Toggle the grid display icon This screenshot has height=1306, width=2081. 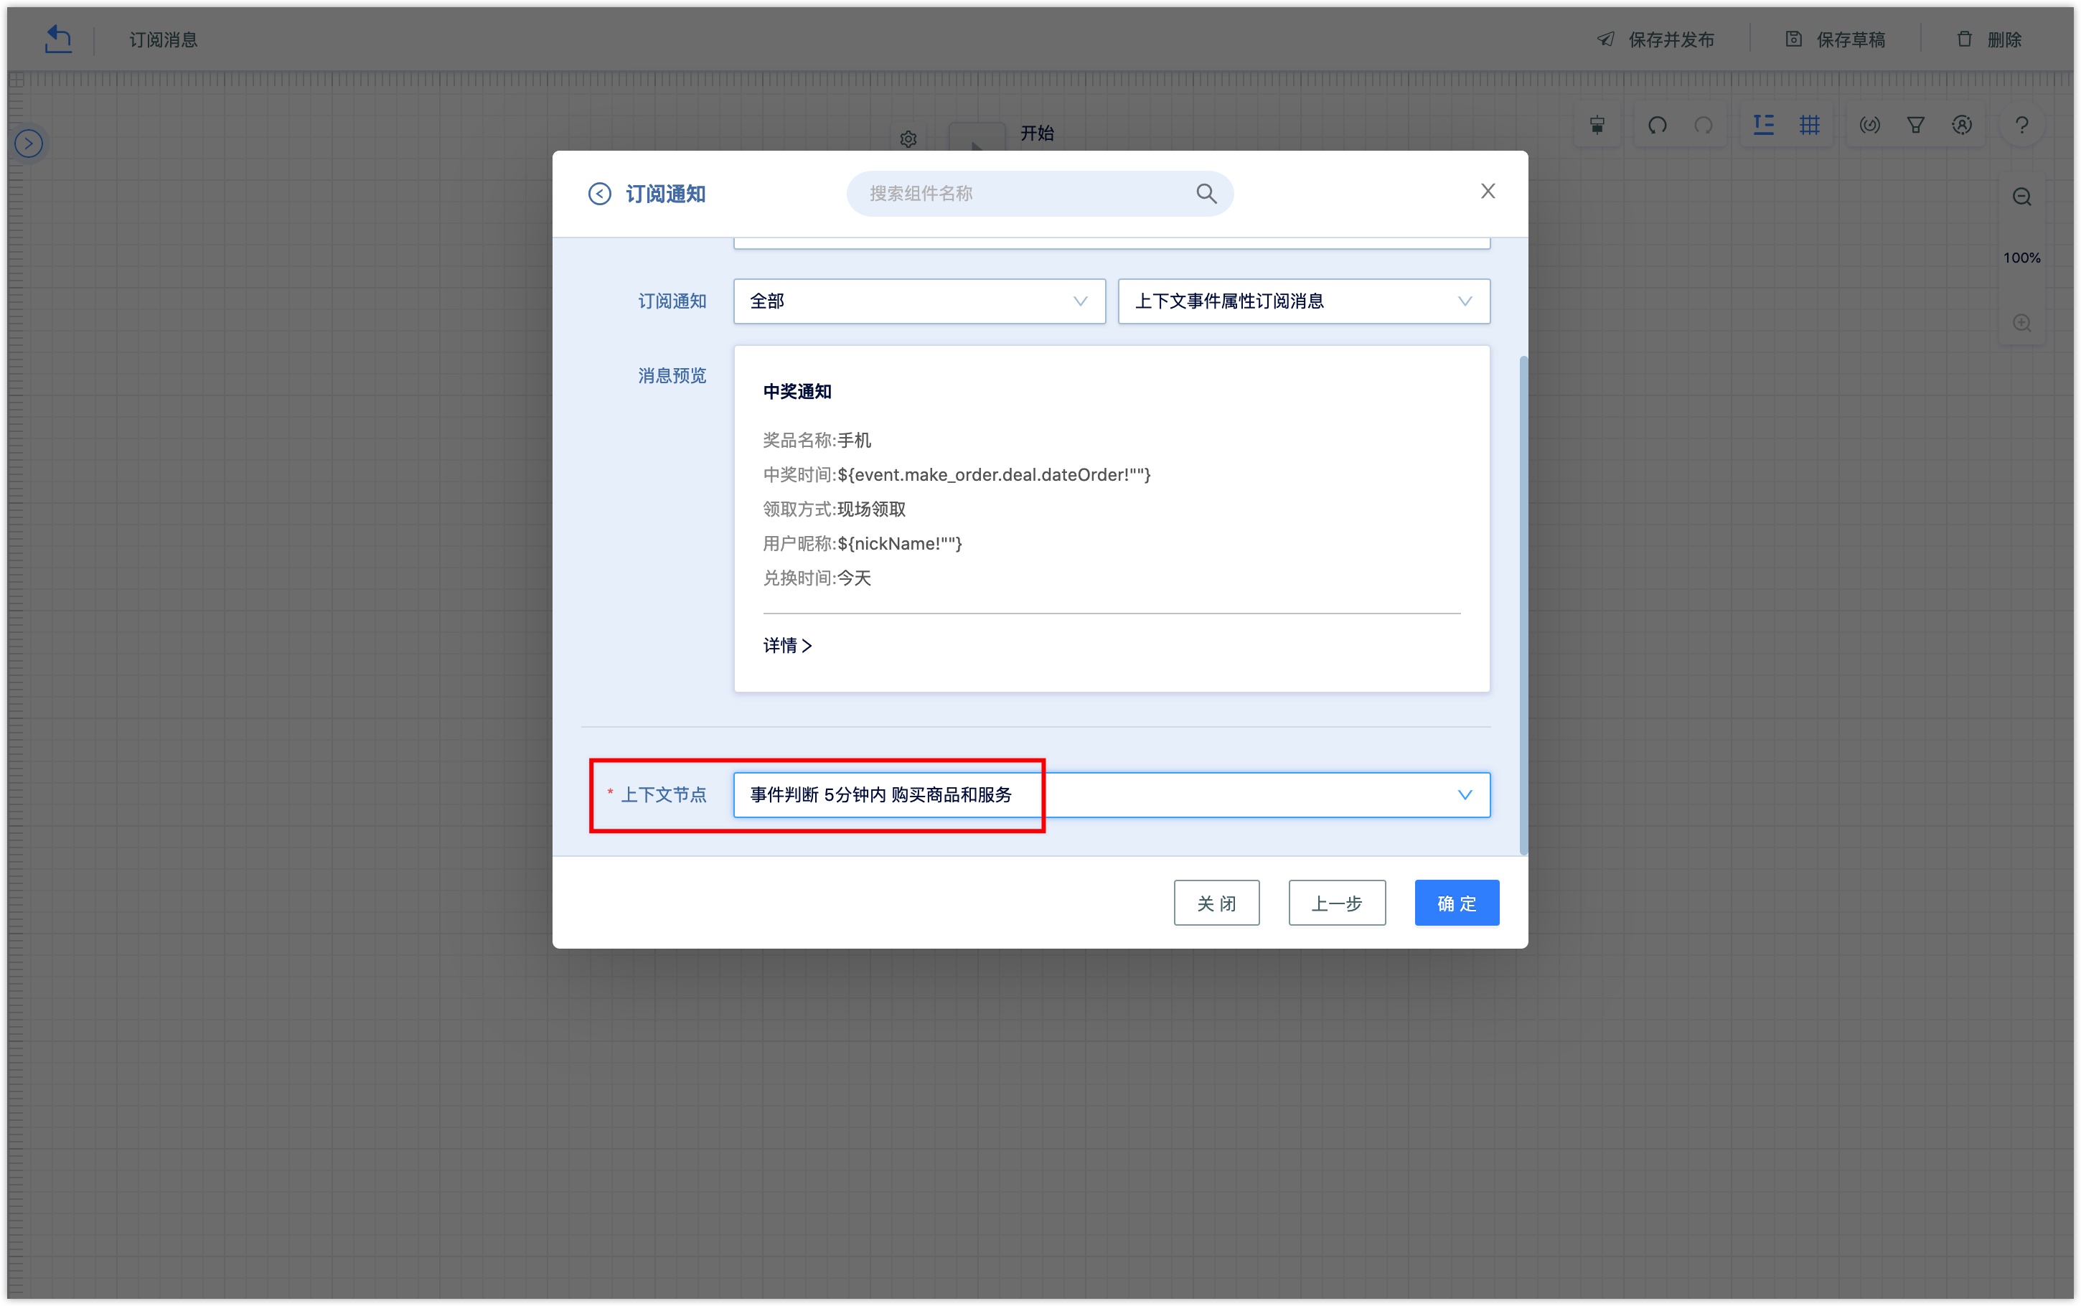pyautogui.click(x=1810, y=124)
